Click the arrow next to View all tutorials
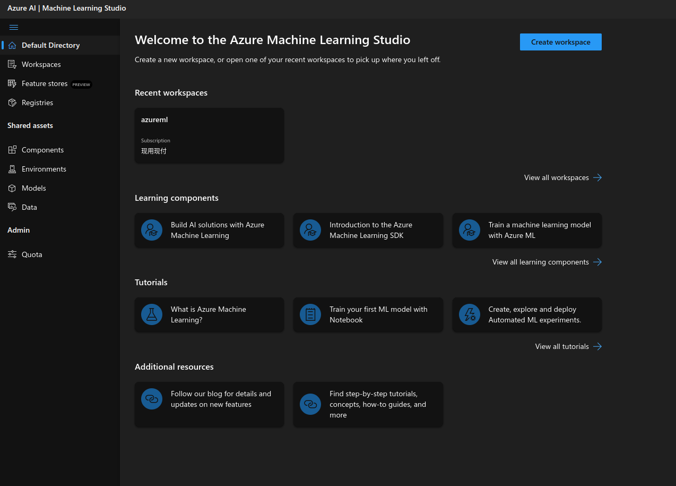676x486 pixels. (x=597, y=346)
